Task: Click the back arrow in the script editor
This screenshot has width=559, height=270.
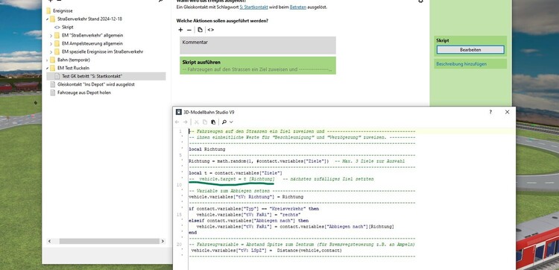Action: 177,122
